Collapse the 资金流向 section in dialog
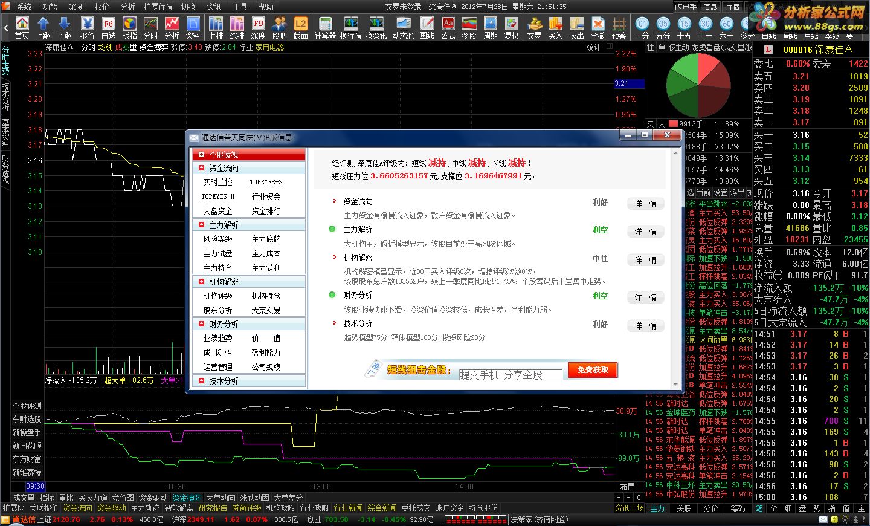870x526 pixels. click(249, 168)
